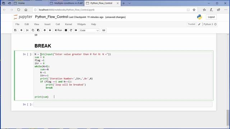Close the Python_Flow_Control browser tab
This screenshot has height=129, width=230.
pos(118,3)
